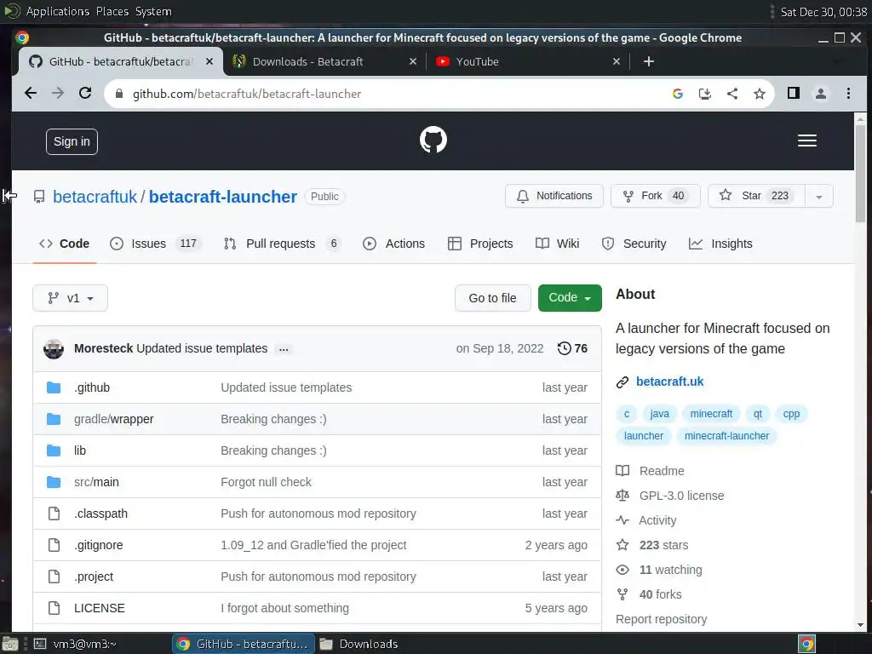
Task: Switch to the Insights tab
Action: point(720,244)
